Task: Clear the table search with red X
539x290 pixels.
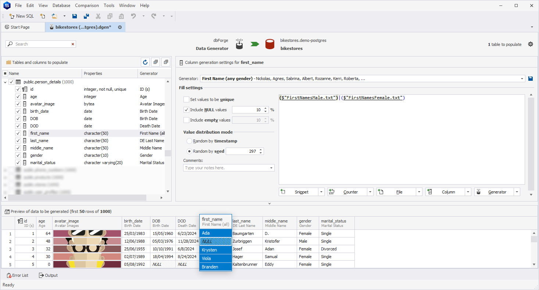Action: pos(73,44)
